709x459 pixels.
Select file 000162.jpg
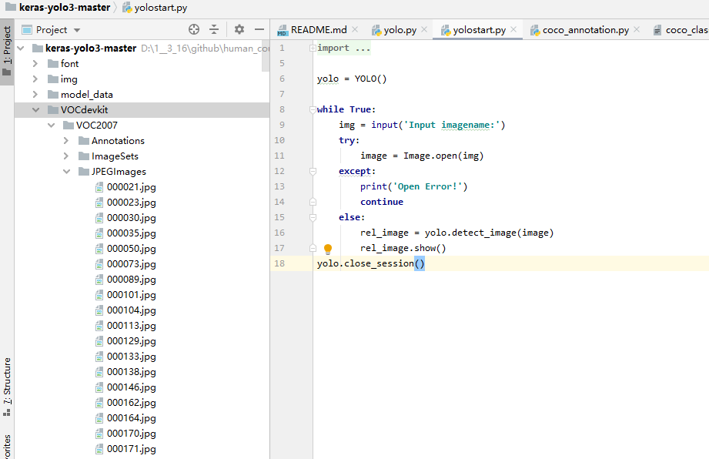(131, 402)
